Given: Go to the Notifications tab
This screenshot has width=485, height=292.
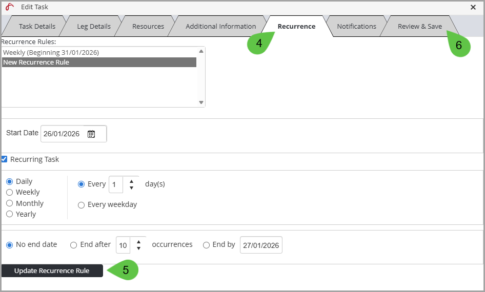Looking at the screenshot, I should click(x=356, y=27).
